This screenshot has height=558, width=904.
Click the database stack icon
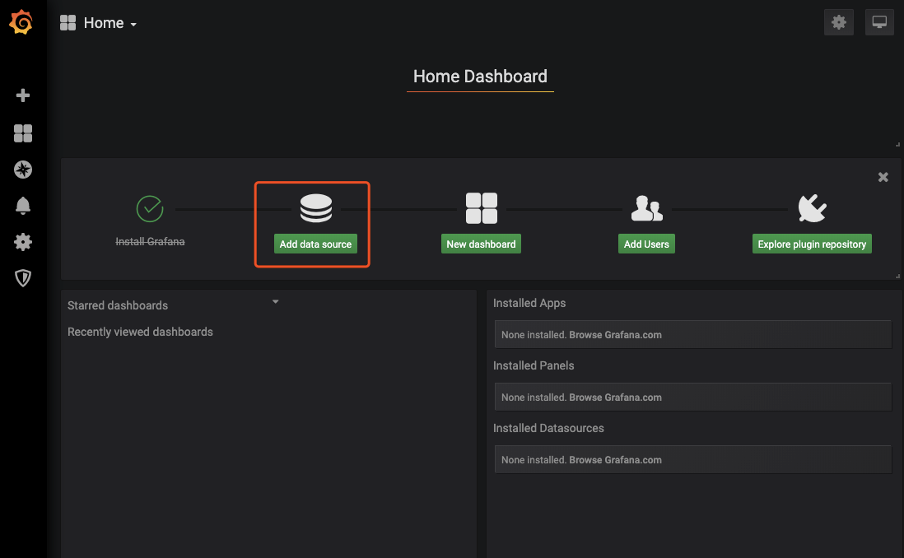tap(316, 208)
